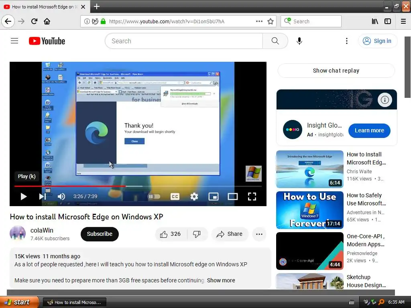The width and height of the screenshot is (411, 308).
Task: Switch to theater mode
Action: 232,197
